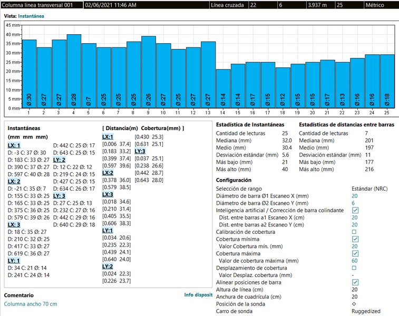The width and height of the screenshot is (399, 316).
Task: Click bar 4 labeled Ø:28 in chart
Action: click(x=74, y=71)
